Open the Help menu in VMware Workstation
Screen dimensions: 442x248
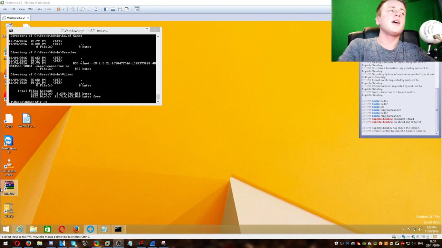click(x=48, y=9)
